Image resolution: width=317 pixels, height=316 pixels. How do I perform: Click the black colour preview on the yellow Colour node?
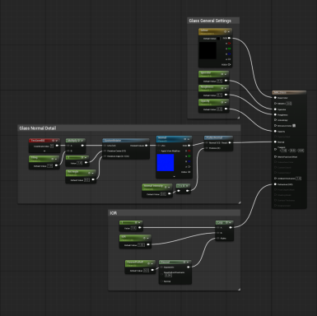pyautogui.click(x=207, y=50)
